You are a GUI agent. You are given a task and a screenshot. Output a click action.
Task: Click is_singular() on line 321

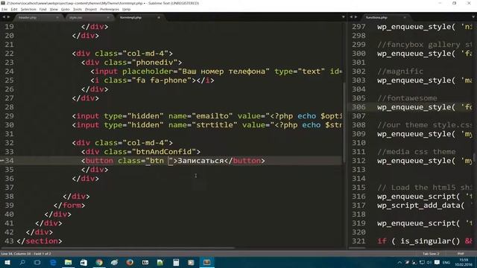coord(430,241)
